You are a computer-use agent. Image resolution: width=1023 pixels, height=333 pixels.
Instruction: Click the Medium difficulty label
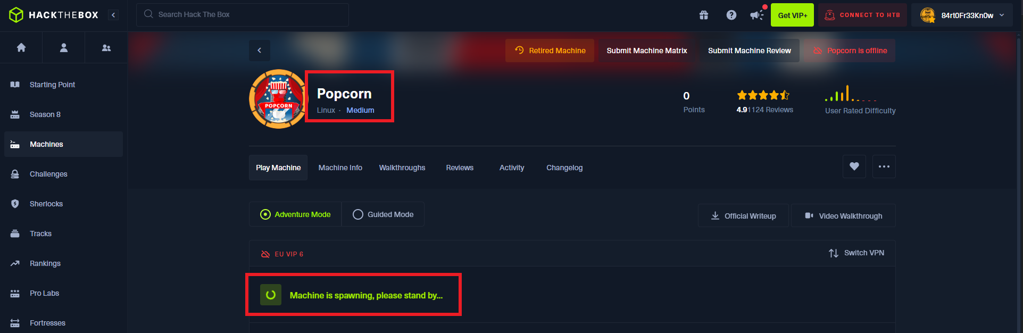tap(360, 110)
